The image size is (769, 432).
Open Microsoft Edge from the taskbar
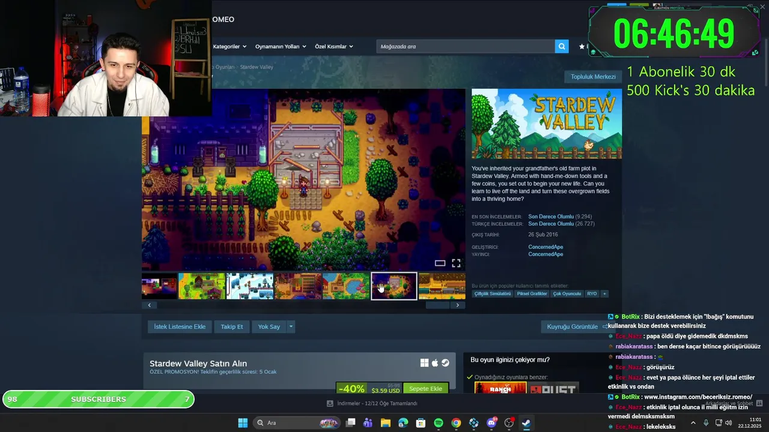point(403,423)
